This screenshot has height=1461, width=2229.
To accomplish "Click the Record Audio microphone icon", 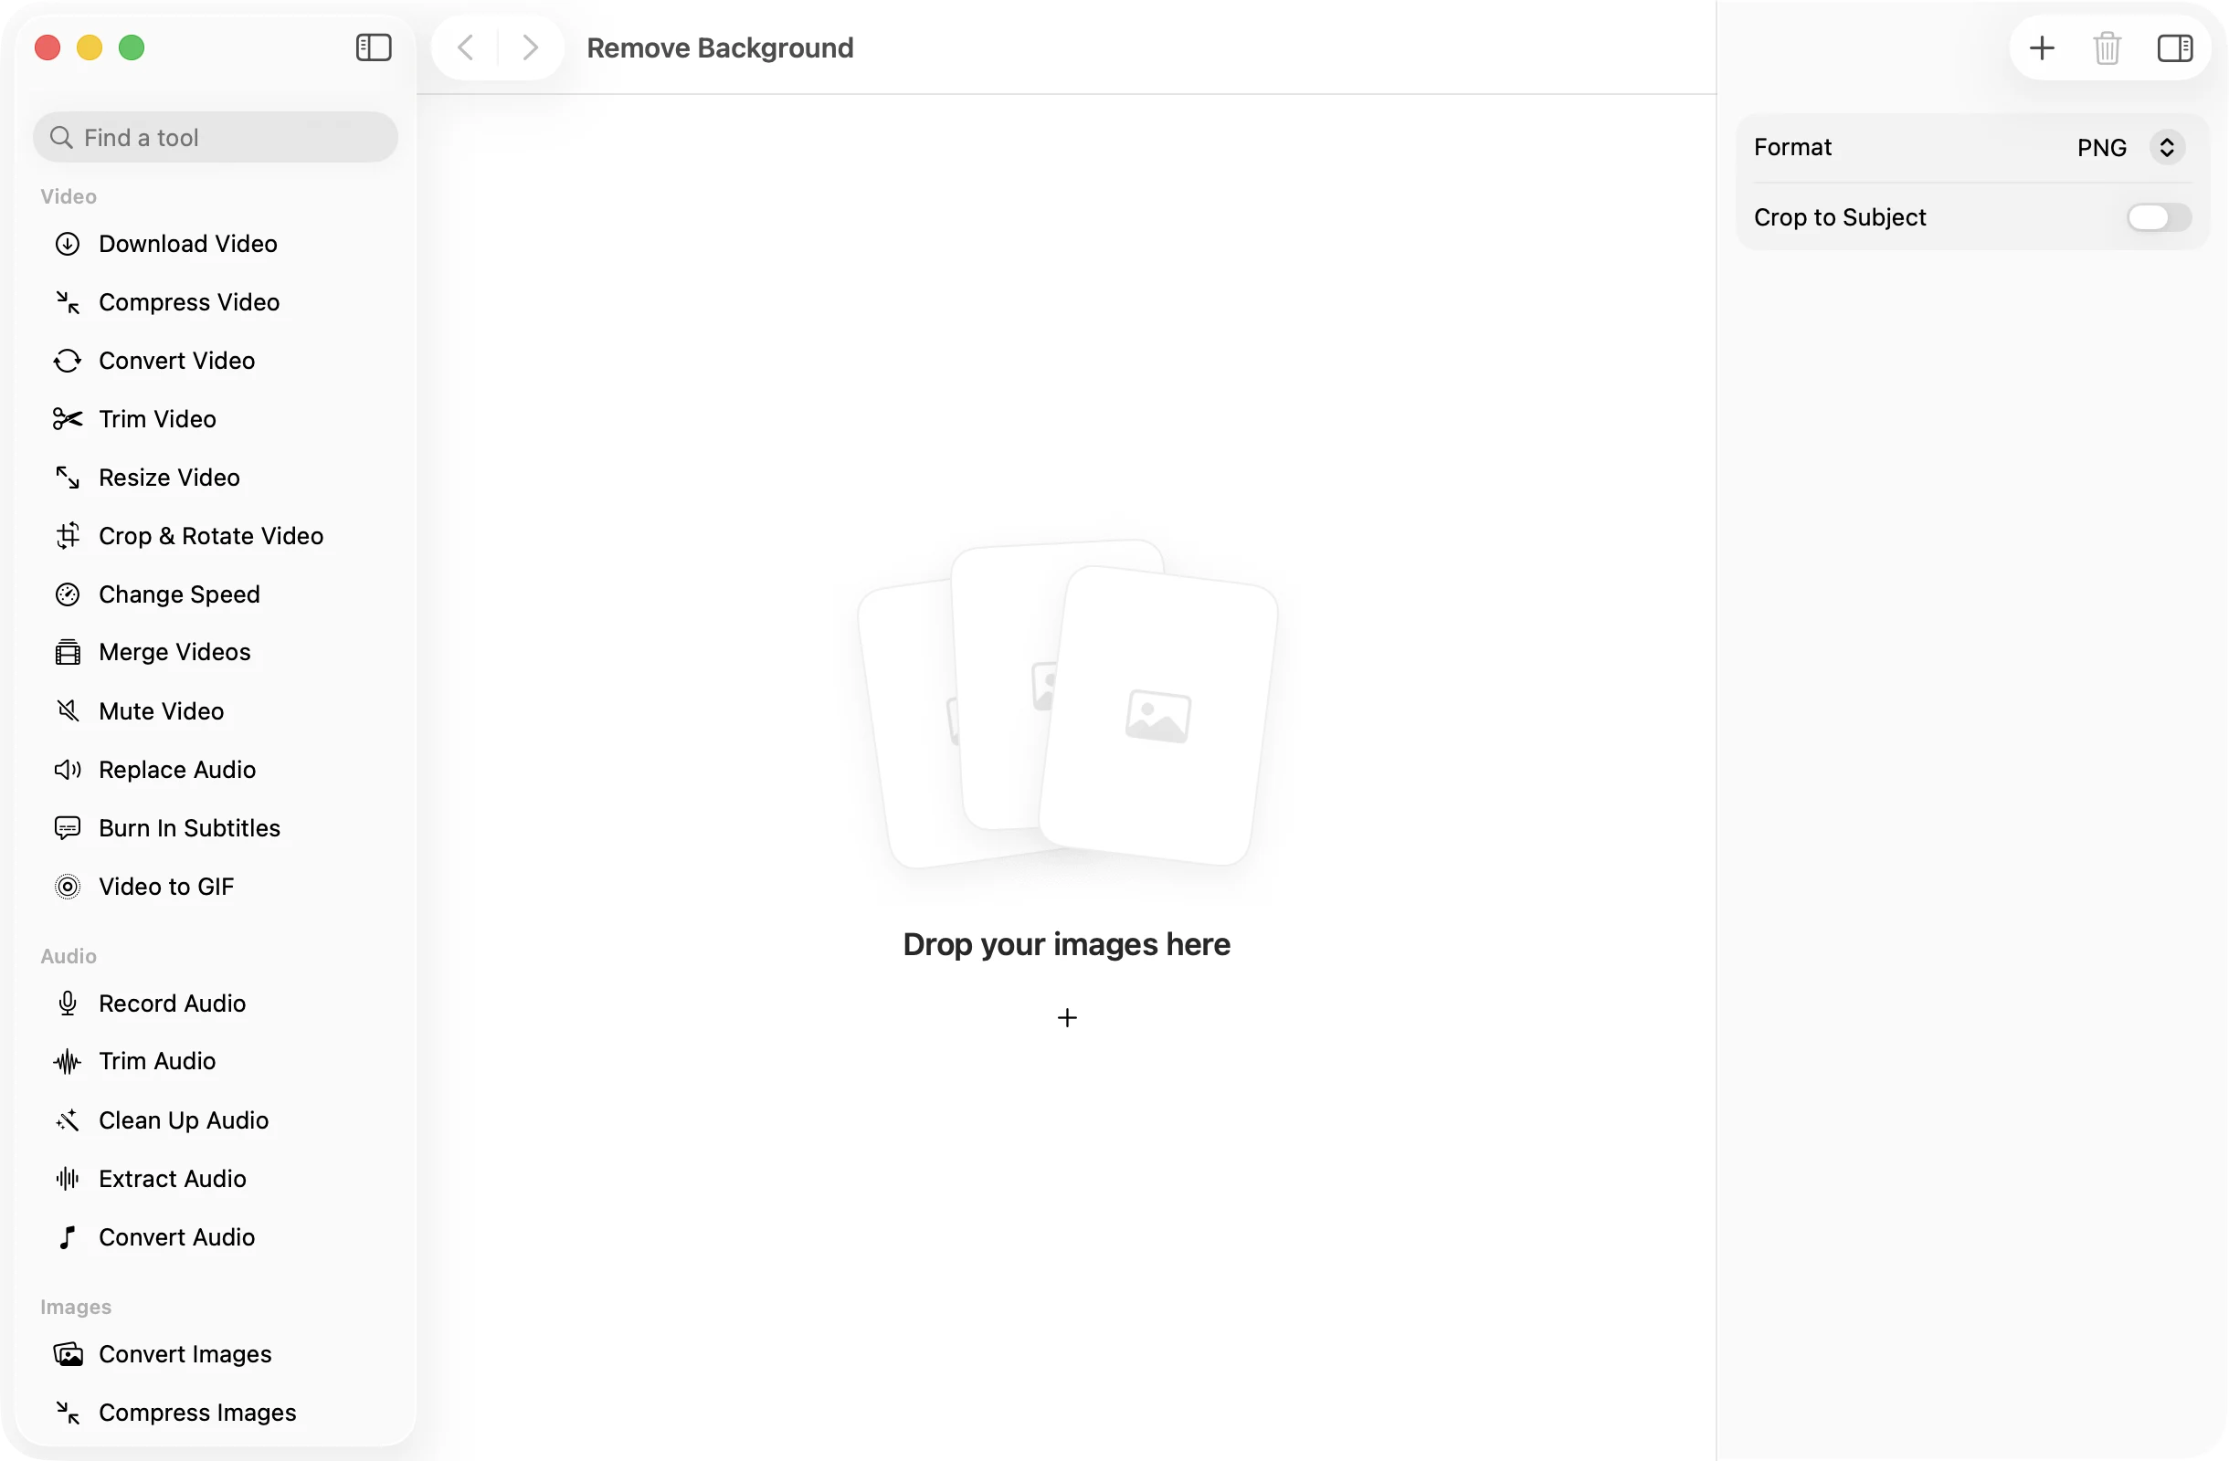I will pyautogui.click(x=68, y=1004).
